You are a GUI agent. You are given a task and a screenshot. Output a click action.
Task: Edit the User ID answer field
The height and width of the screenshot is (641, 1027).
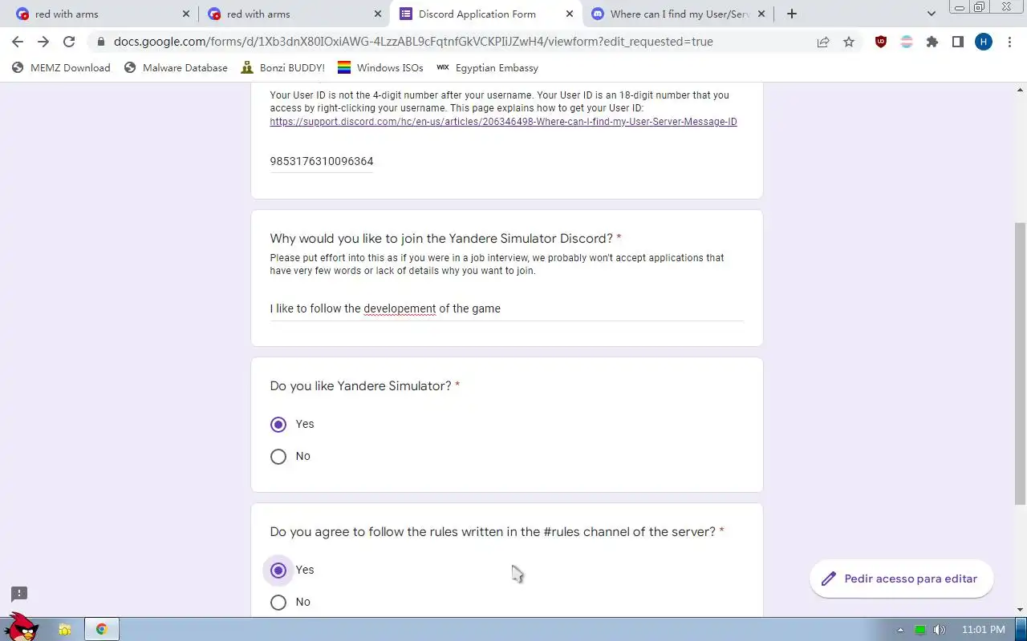point(322,162)
